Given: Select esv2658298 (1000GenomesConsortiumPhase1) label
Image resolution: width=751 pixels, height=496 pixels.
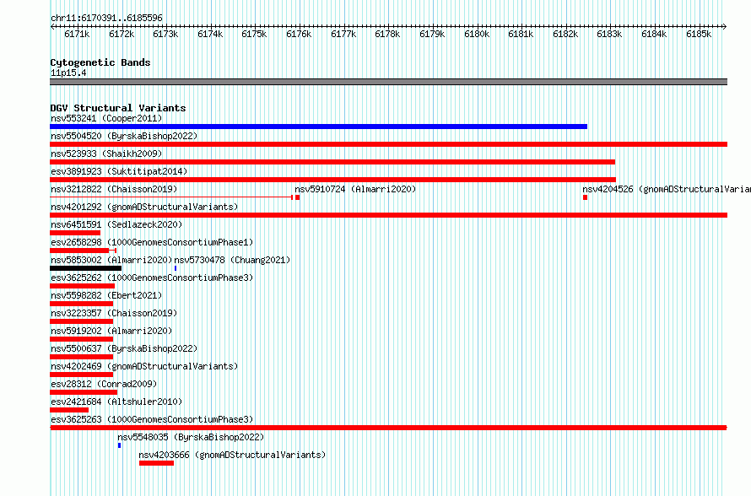Looking at the screenshot, I should 152,242.
